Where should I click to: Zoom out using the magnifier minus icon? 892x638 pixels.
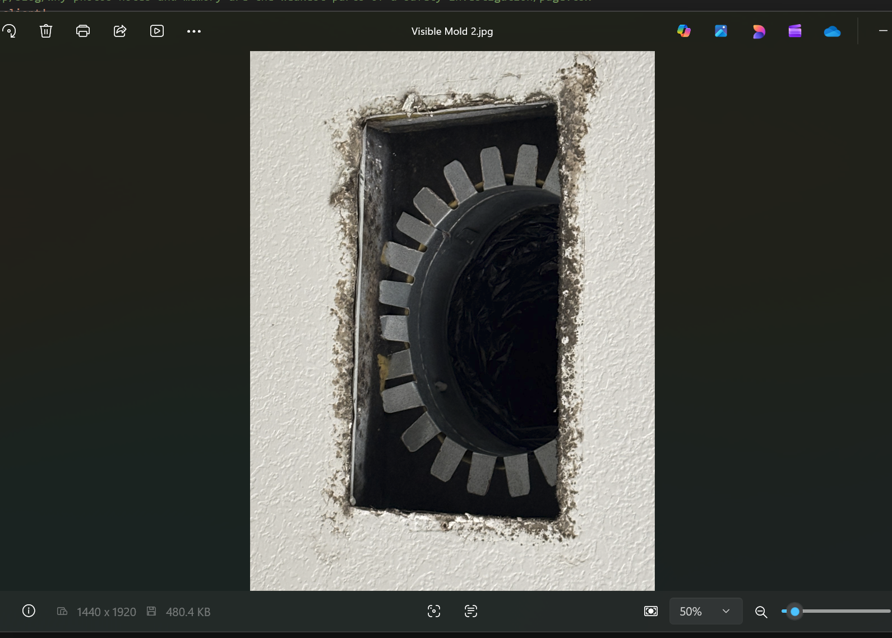761,612
